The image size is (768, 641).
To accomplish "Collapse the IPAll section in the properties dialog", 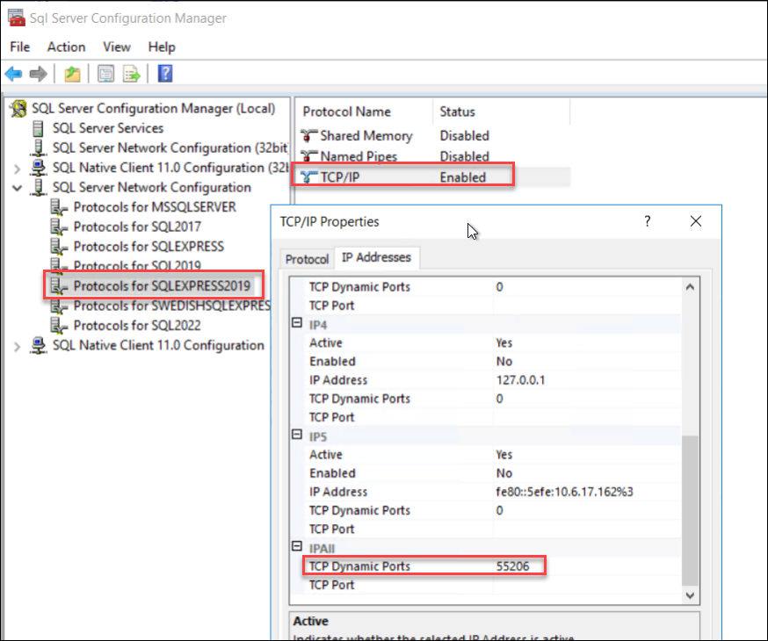I will pyautogui.click(x=296, y=547).
